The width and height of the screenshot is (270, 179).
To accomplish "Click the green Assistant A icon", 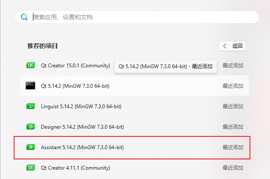I will click(31, 147).
